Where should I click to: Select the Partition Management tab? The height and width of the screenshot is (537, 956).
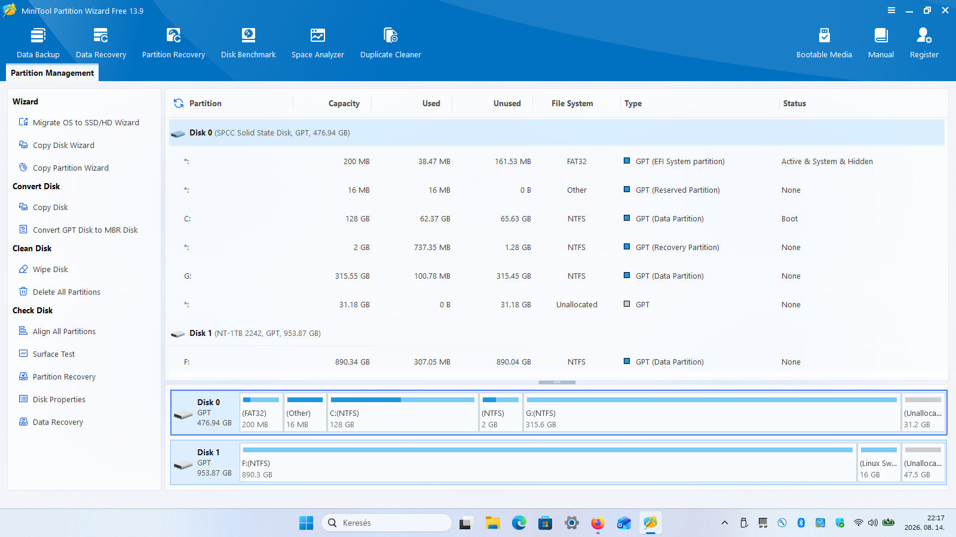(x=53, y=73)
